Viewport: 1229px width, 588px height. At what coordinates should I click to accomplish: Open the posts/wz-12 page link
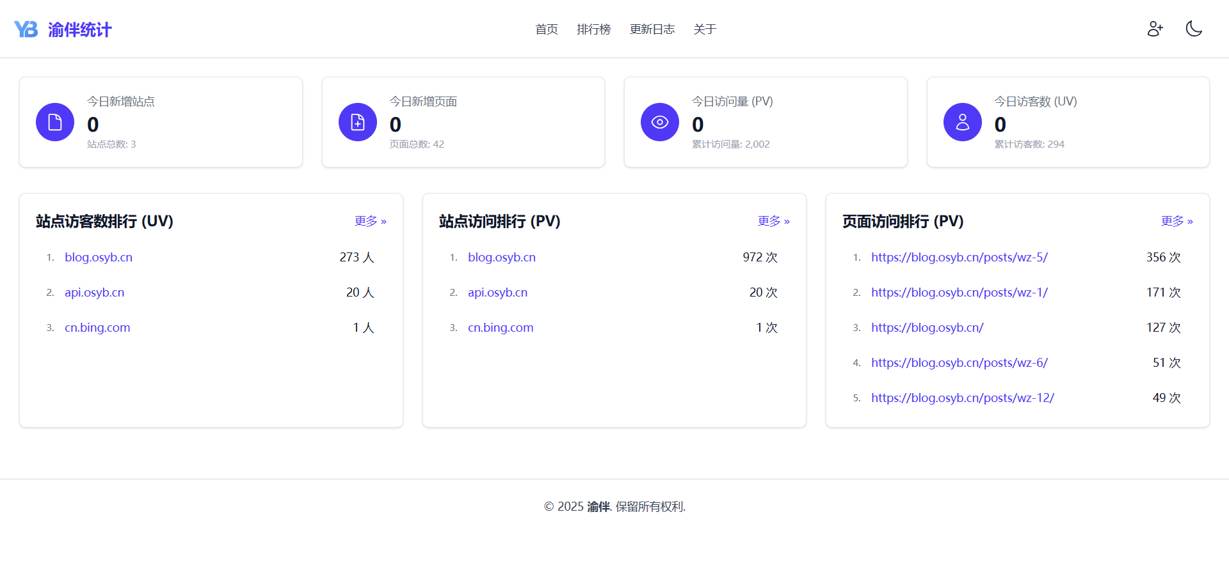tap(962, 398)
